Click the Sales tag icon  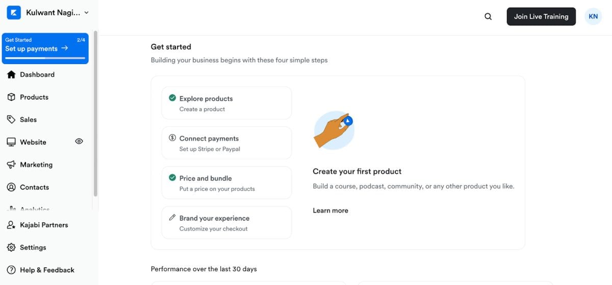pyautogui.click(x=11, y=120)
